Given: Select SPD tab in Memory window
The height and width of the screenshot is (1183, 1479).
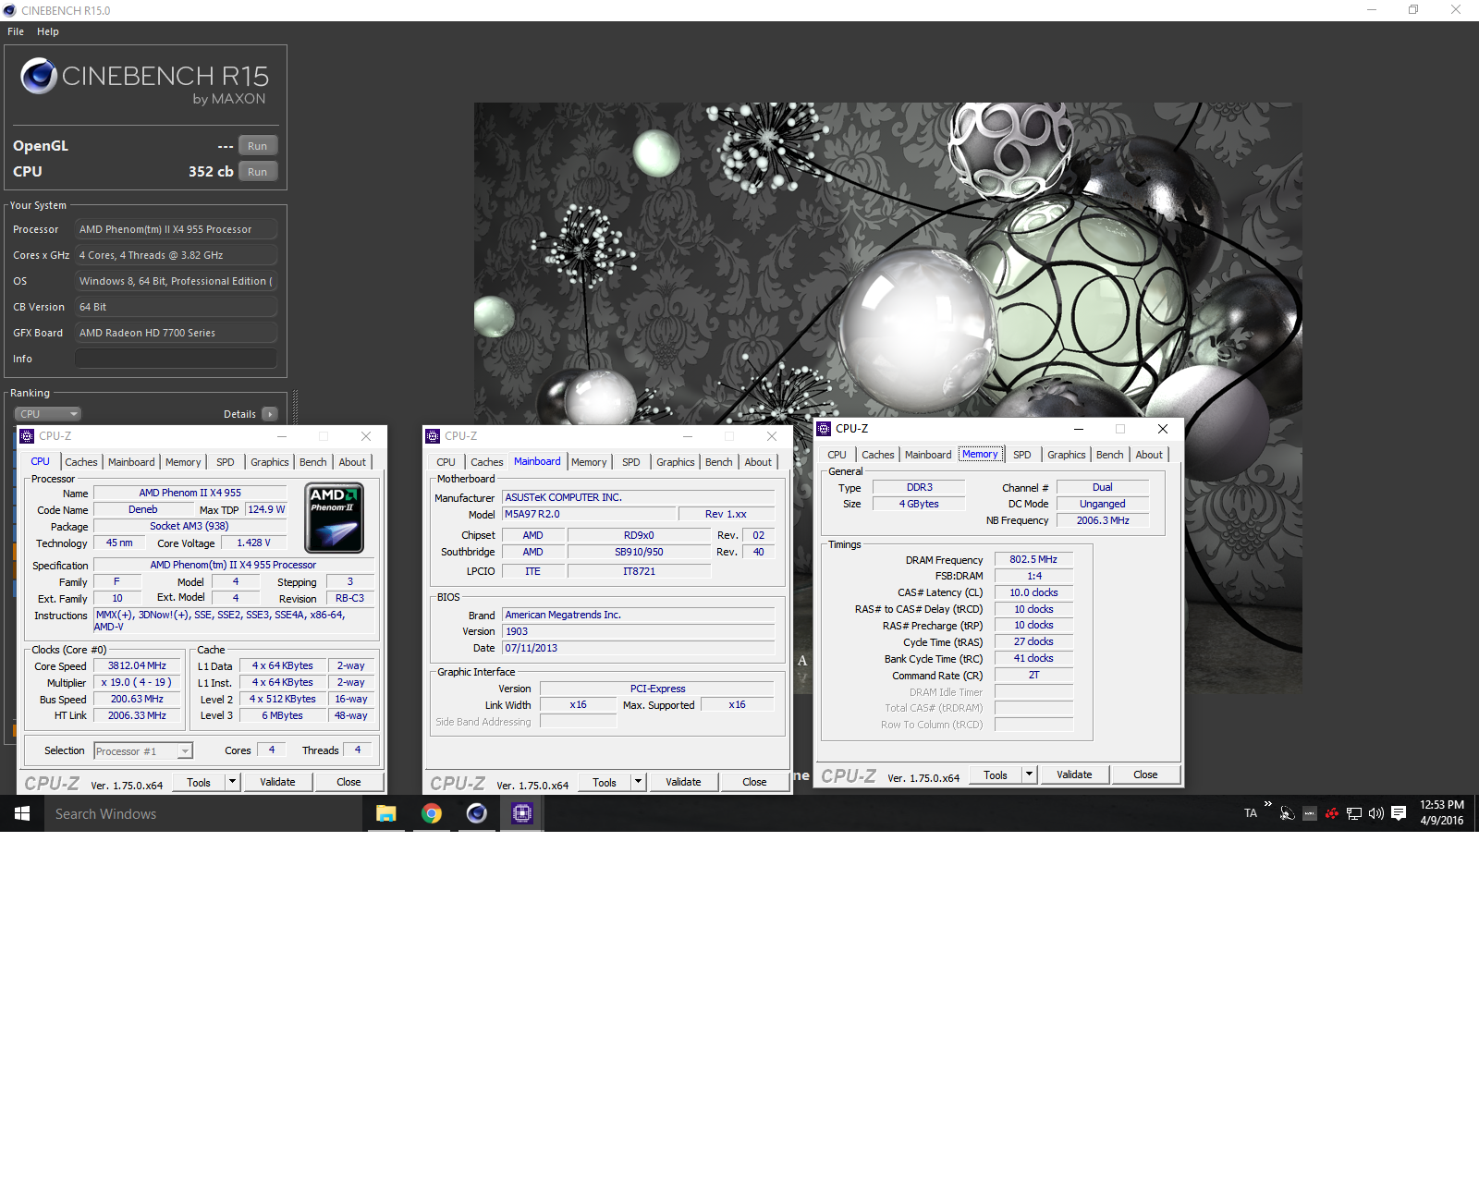Looking at the screenshot, I should 1022,455.
